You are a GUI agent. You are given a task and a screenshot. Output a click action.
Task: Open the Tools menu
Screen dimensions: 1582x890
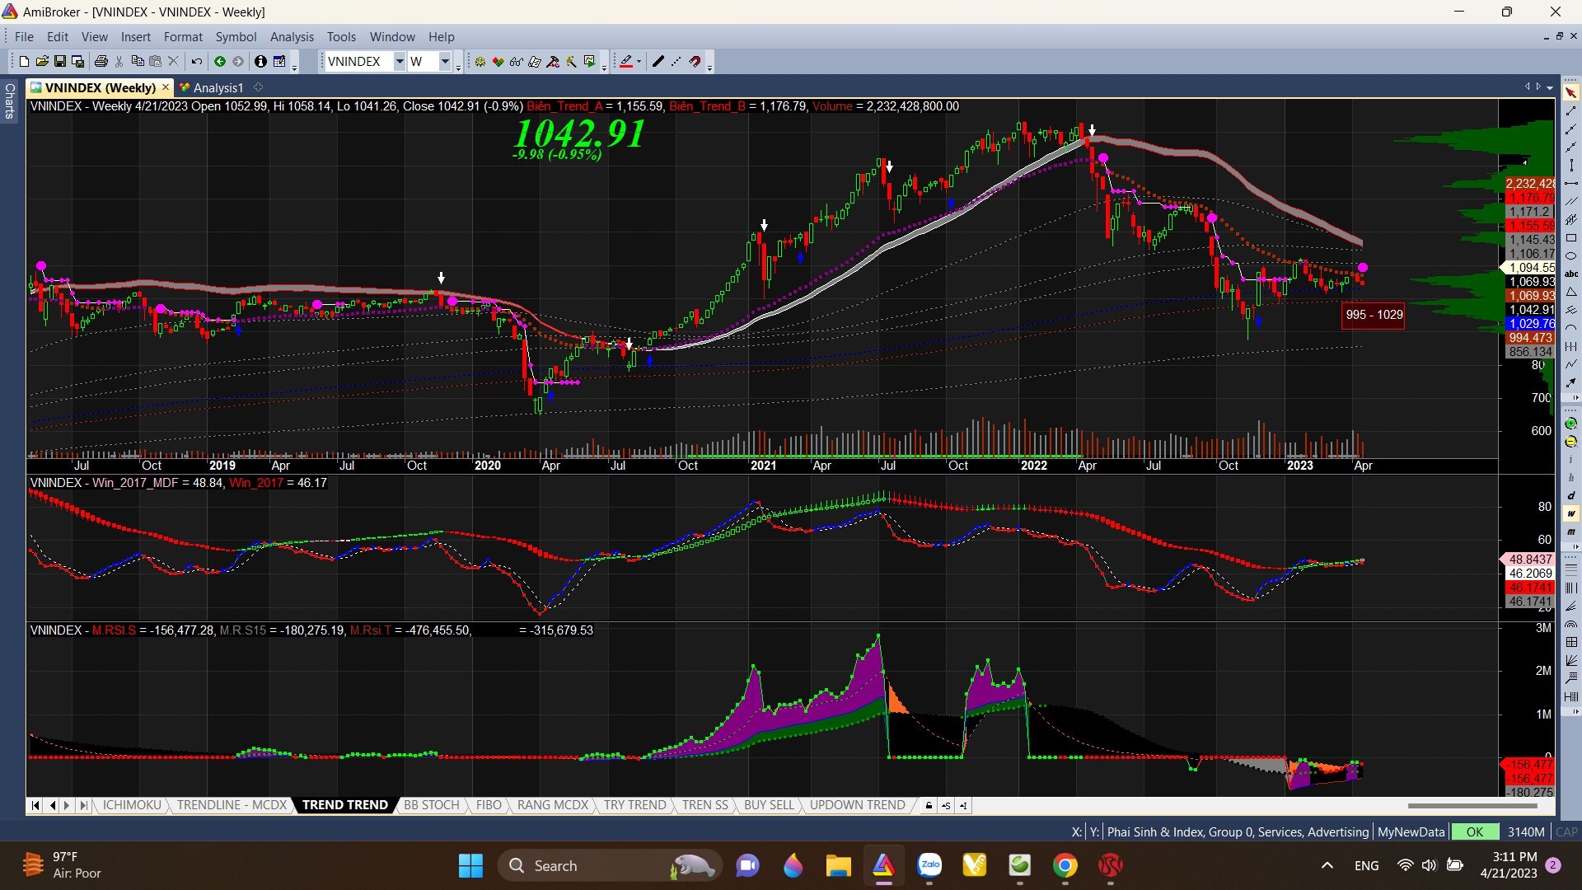341,36
